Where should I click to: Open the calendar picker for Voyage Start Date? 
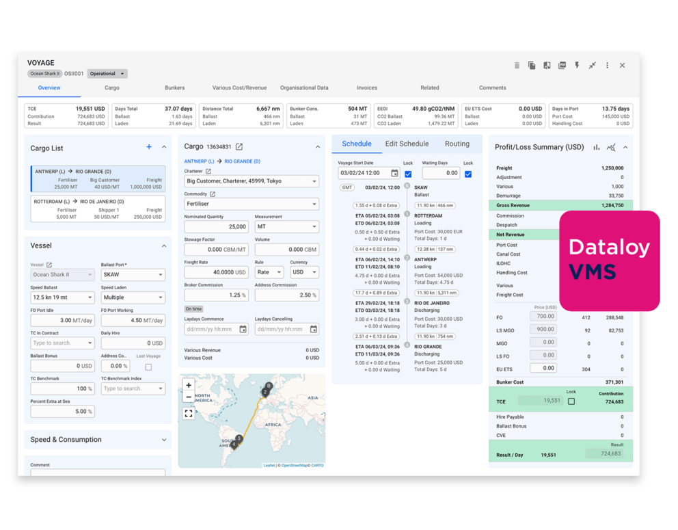394,173
